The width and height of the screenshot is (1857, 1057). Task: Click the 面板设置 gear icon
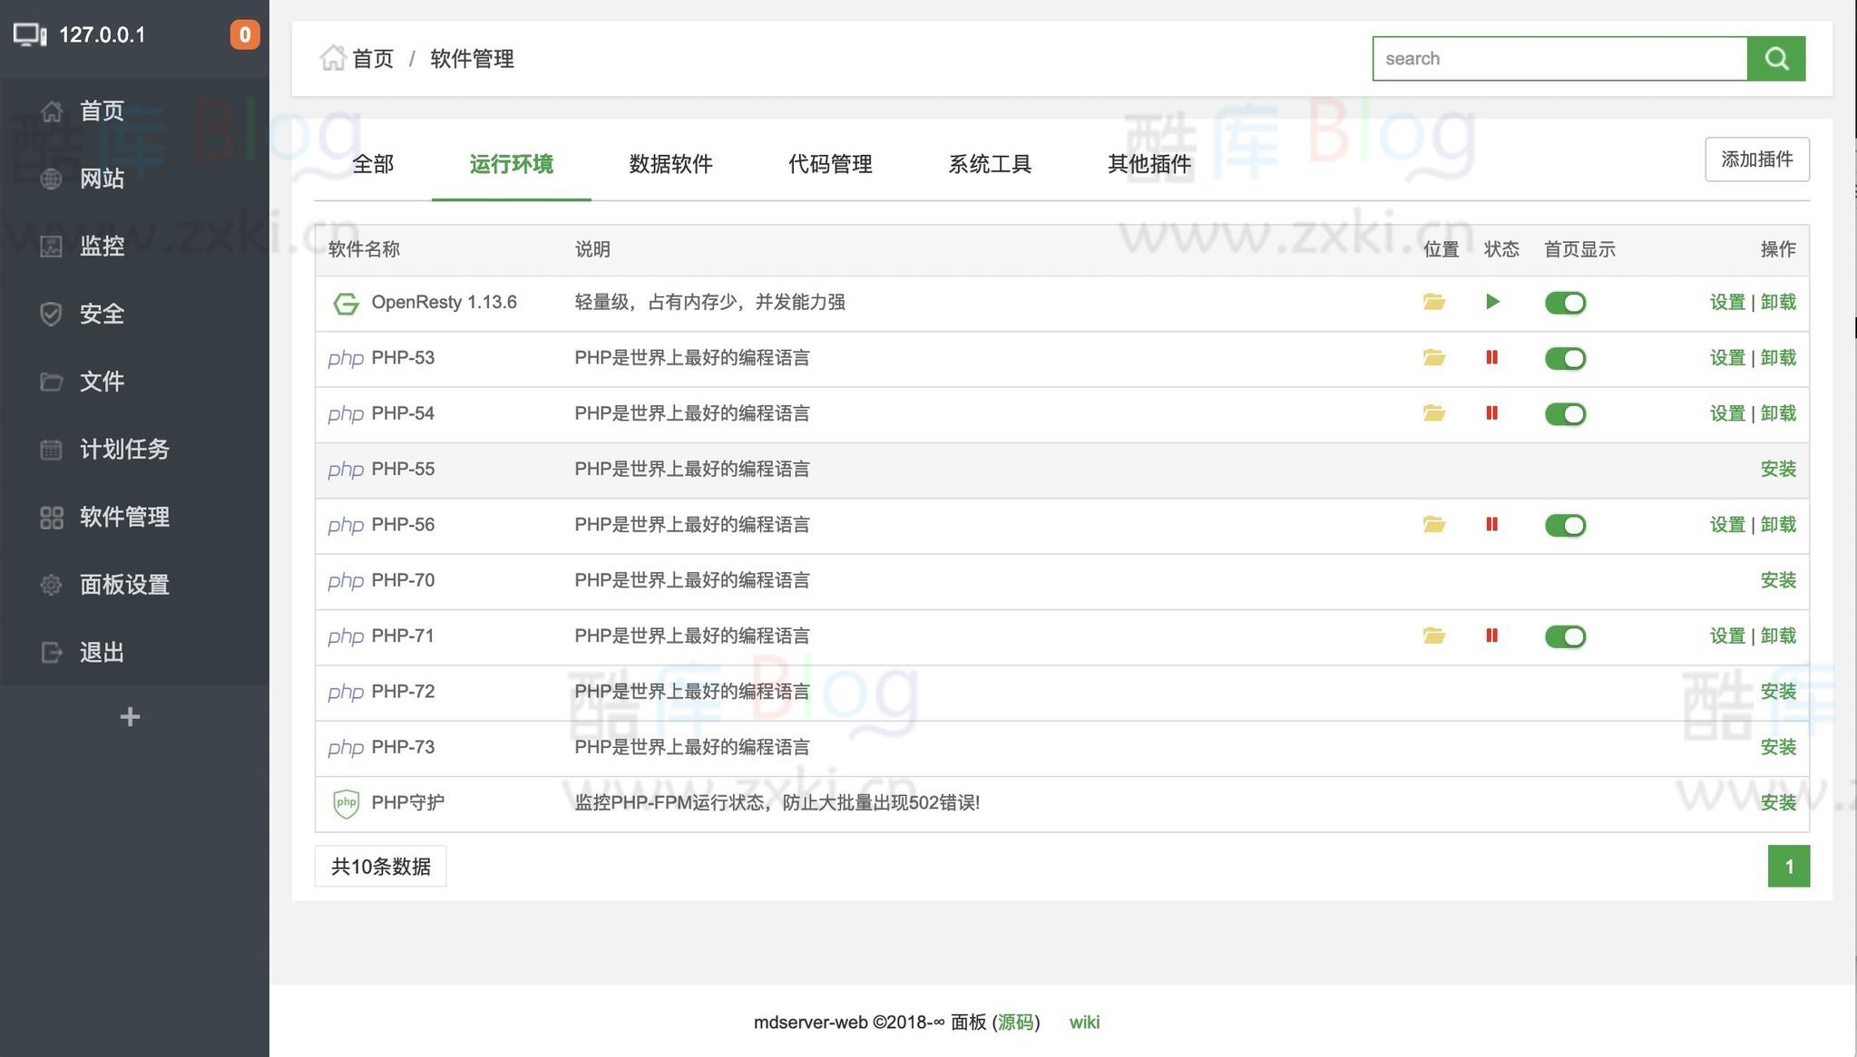[x=52, y=585]
